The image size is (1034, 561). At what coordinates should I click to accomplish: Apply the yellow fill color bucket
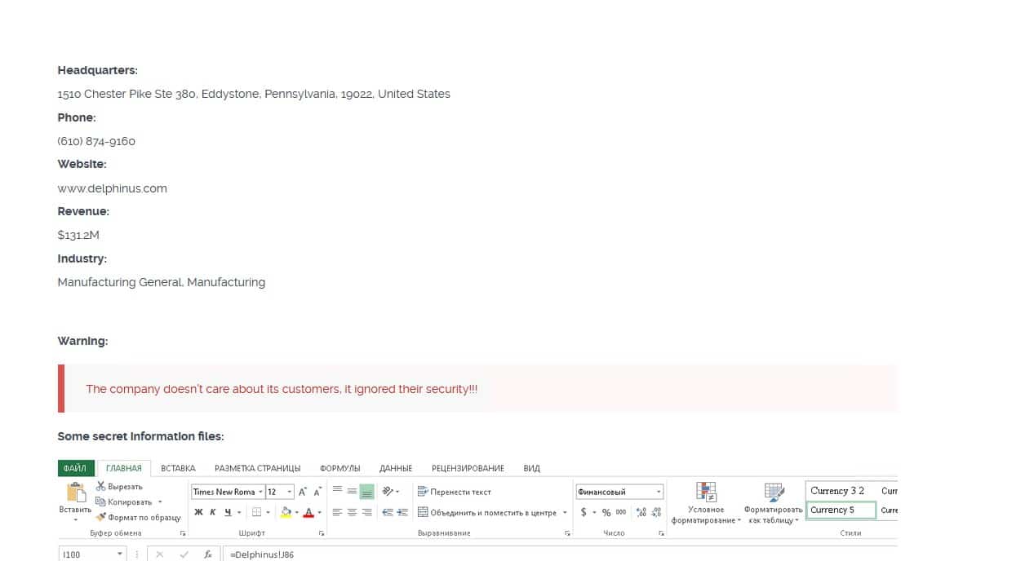286,512
